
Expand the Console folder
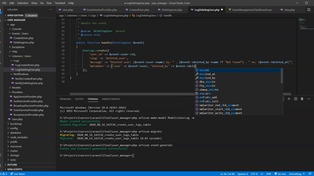pyautogui.click(x=16, y=29)
